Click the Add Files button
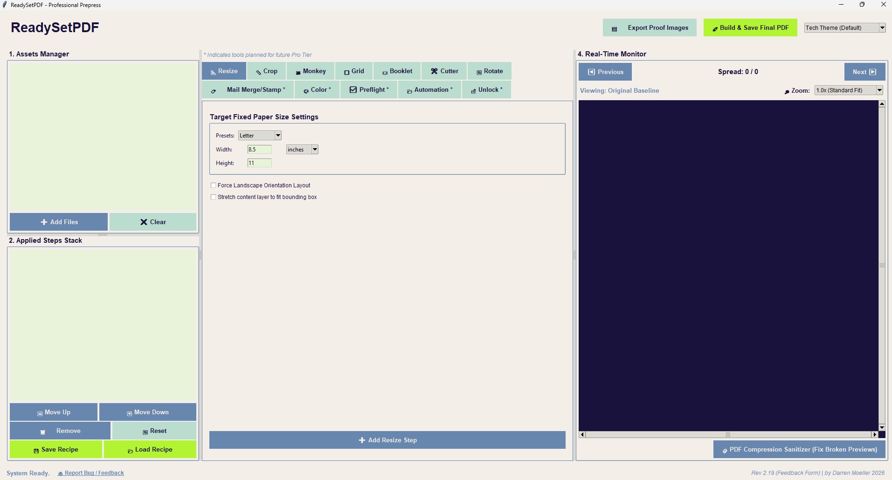 tap(59, 222)
